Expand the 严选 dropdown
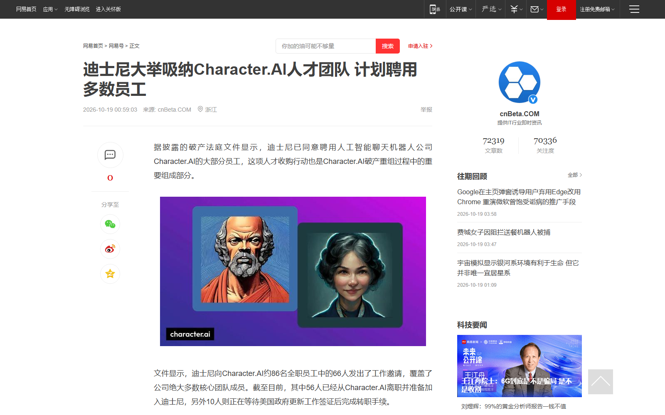The image size is (665, 415). [492, 9]
